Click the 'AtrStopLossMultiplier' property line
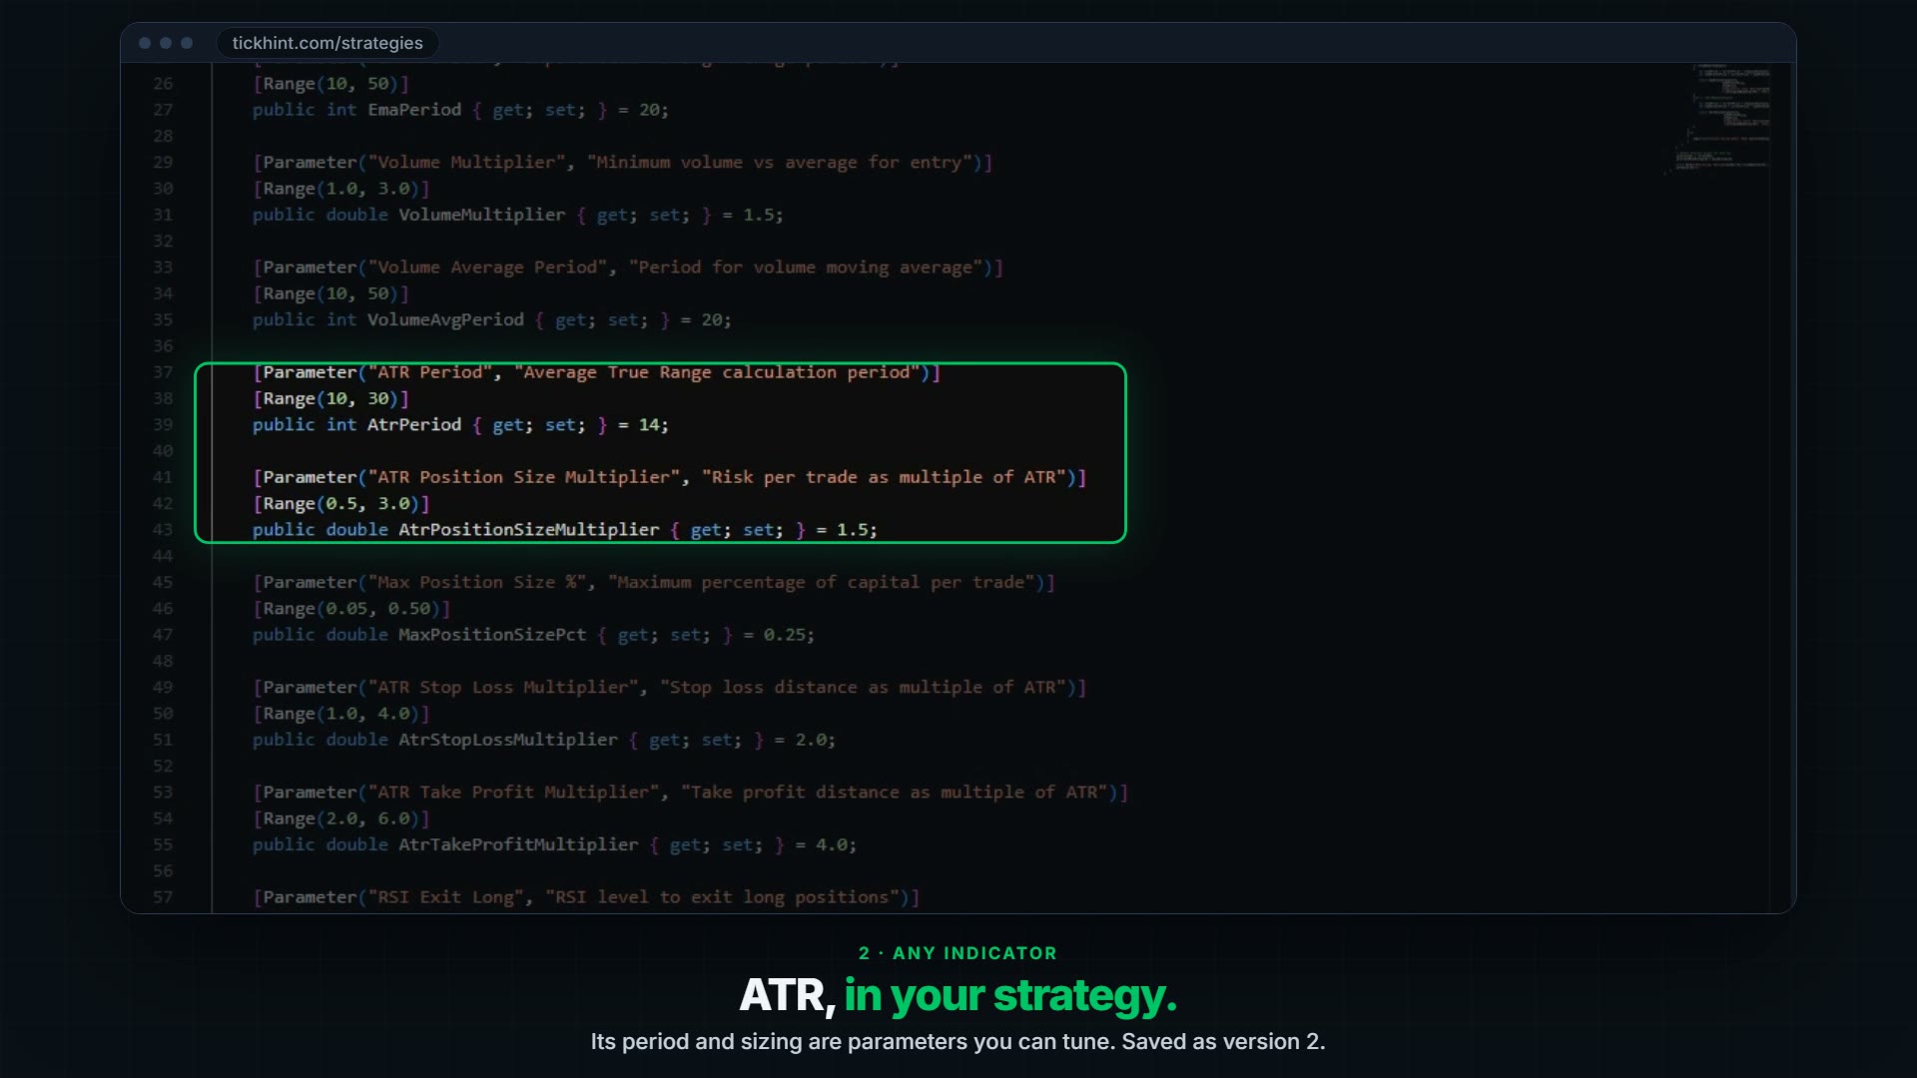Viewport: 1917px width, 1078px height. (x=543, y=740)
